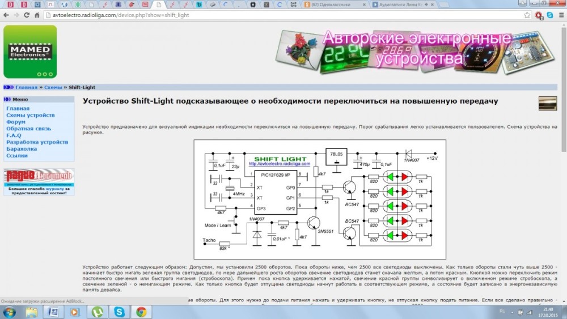Screen dimensions: 567x319
Task: Open uTorrent from the taskbar
Action: click(x=97, y=312)
